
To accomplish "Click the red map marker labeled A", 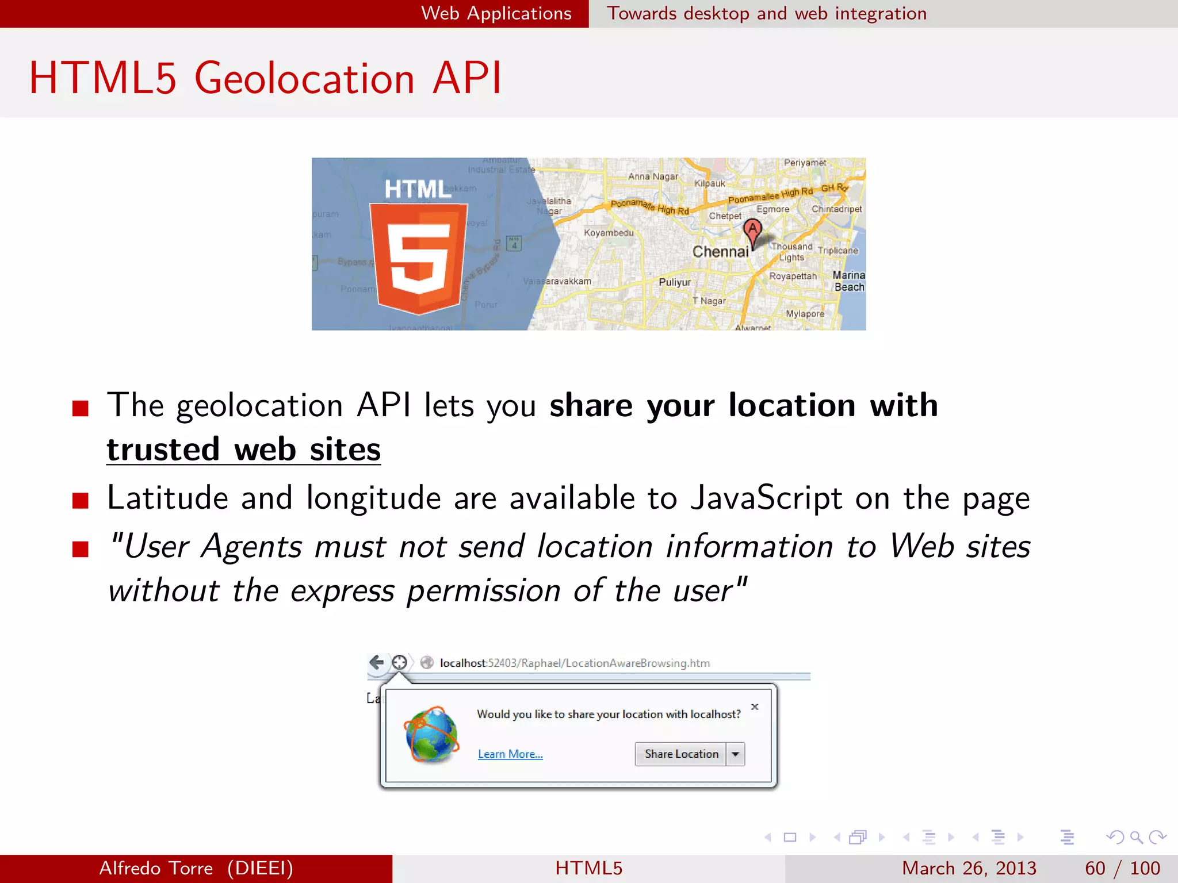I will [752, 234].
